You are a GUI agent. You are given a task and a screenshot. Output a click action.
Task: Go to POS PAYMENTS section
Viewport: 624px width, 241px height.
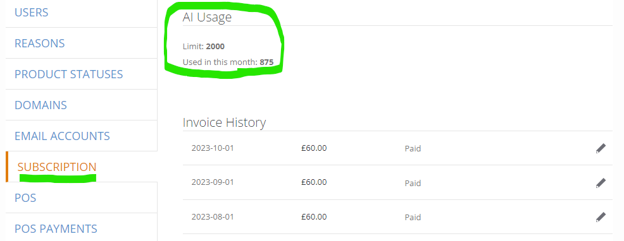pos(56,228)
